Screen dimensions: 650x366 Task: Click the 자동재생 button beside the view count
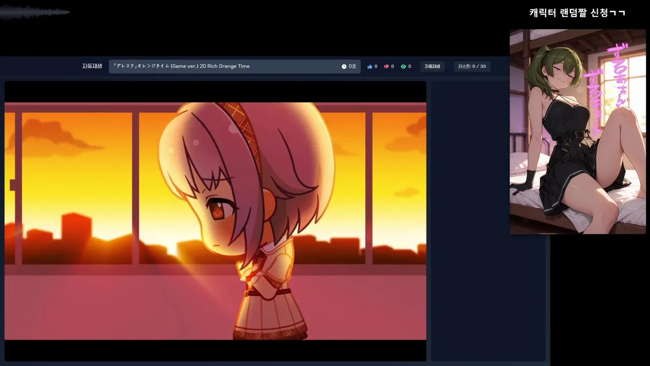(432, 67)
